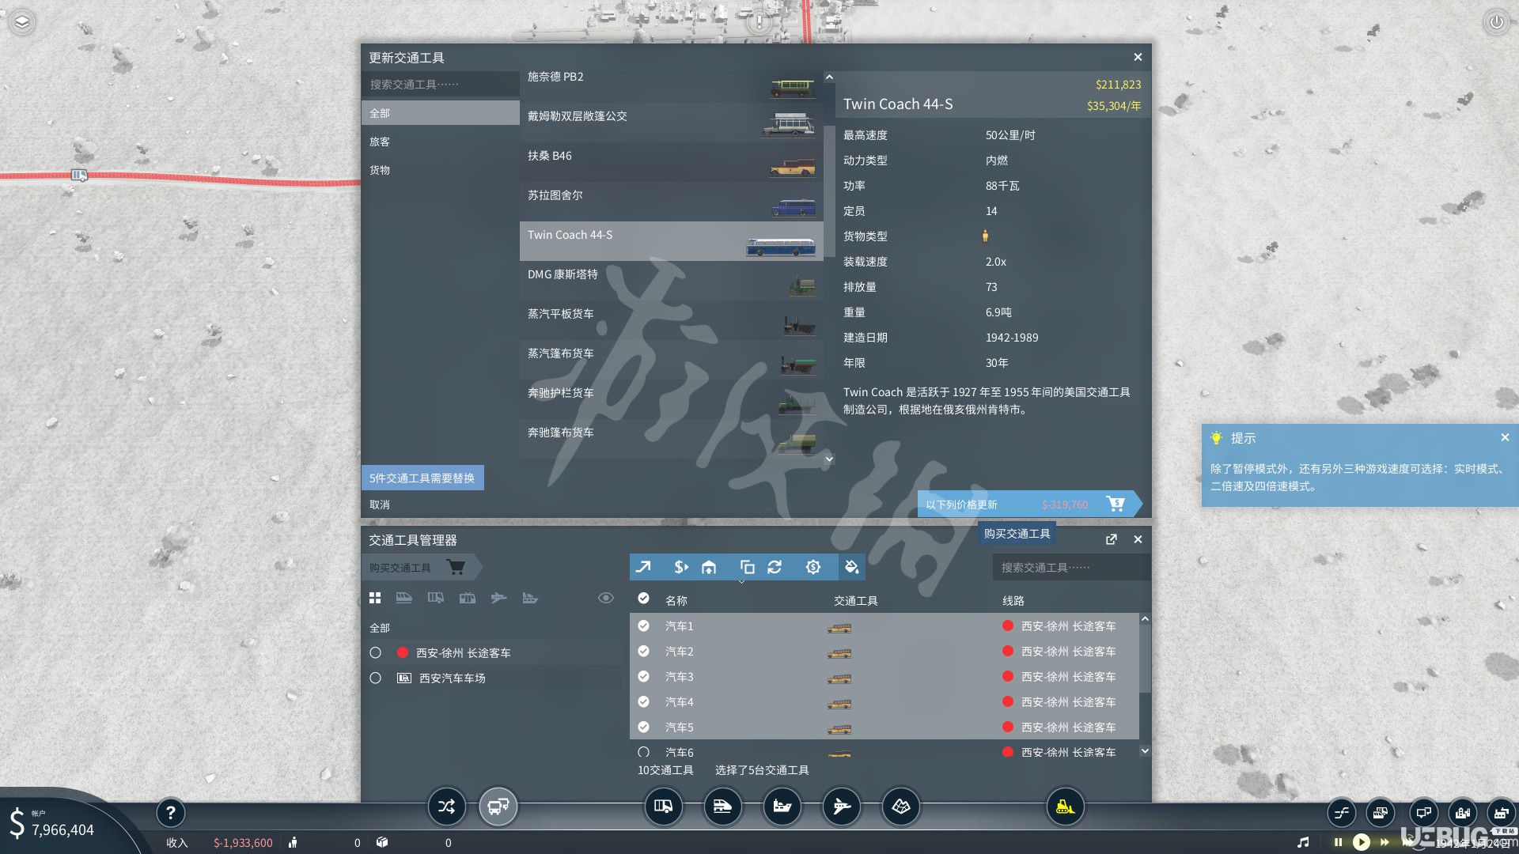The height and width of the screenshot is (854, 1519).
Task: Click the 购买交通工具 cart button
Action: pyautogui.click(x=422, y=567)
